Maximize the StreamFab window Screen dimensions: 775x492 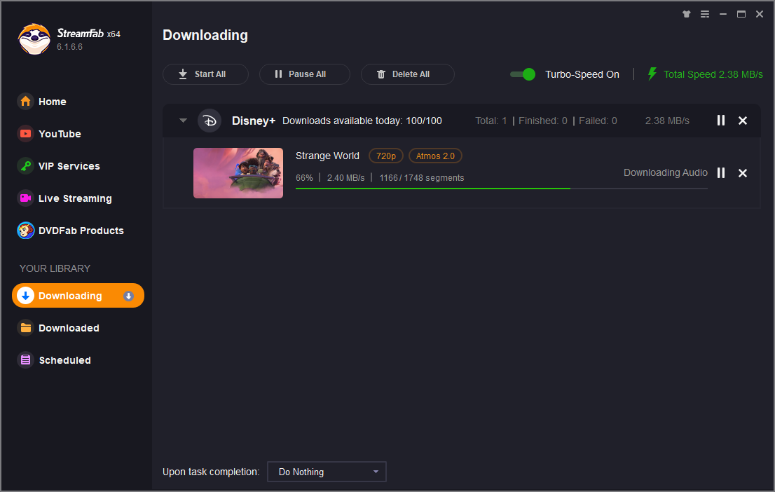coord(741,14)
